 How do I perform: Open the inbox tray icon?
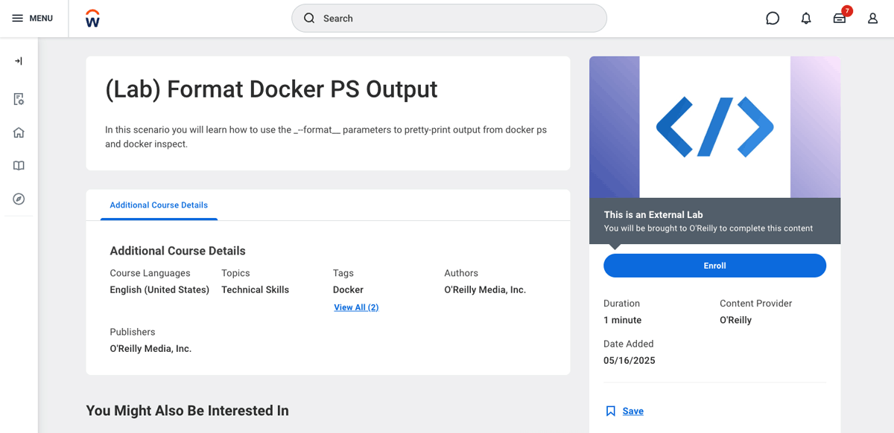840,19
